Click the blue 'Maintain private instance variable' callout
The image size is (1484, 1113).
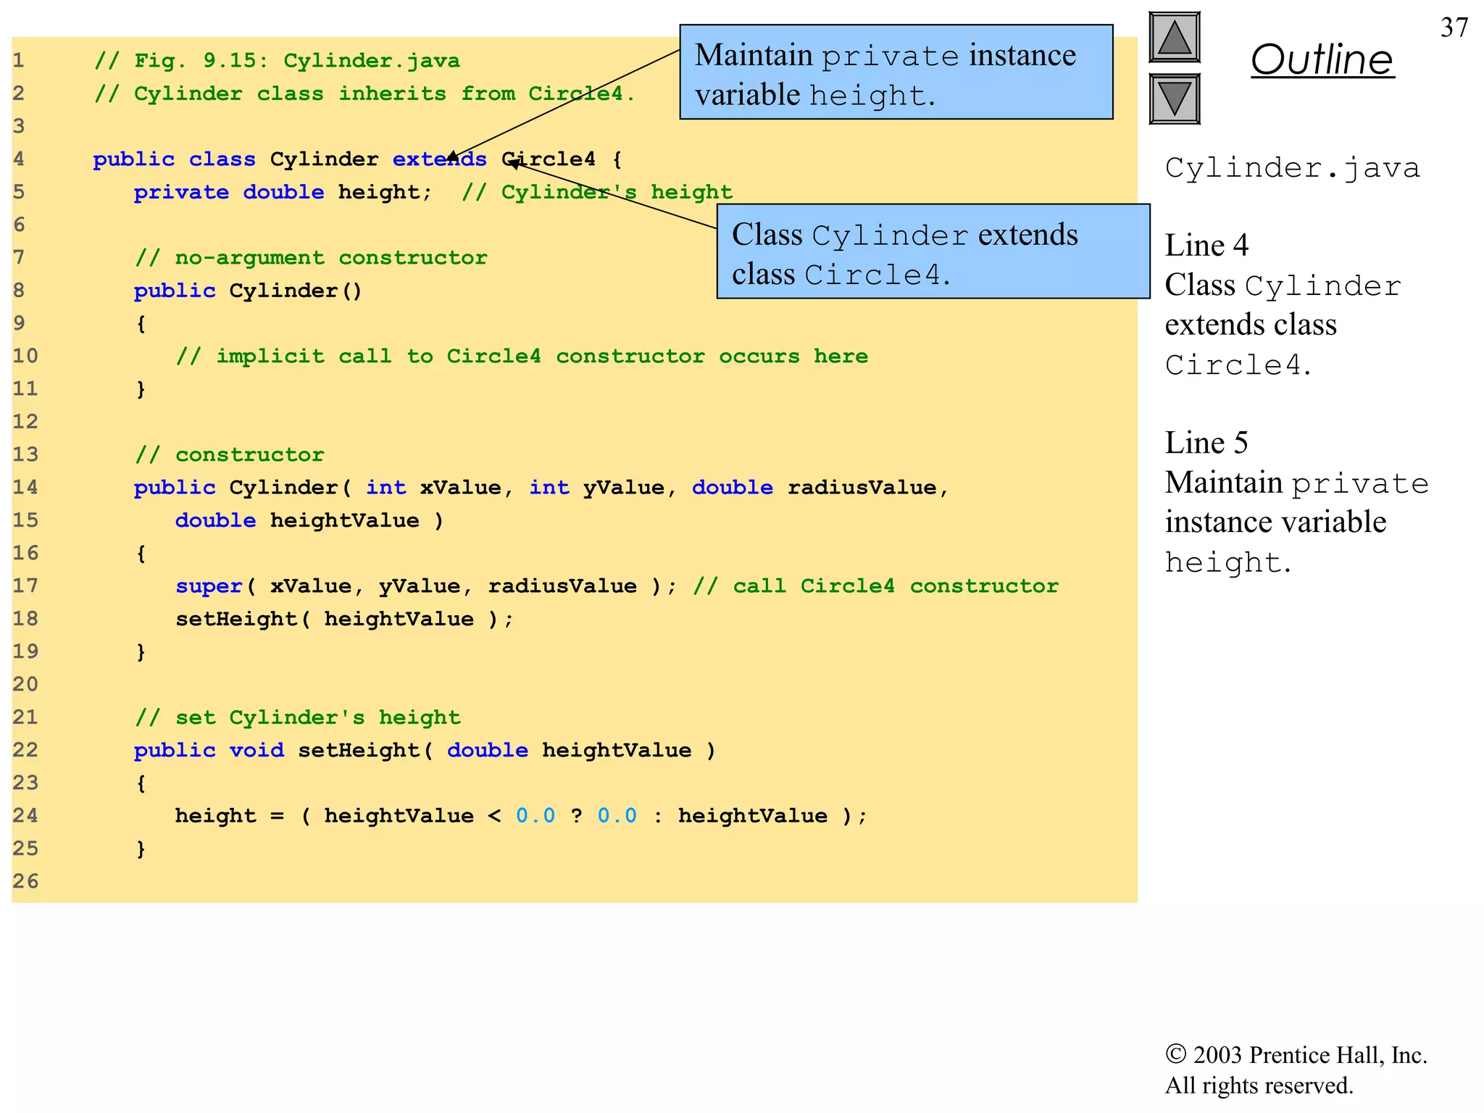click(x=896, y=72)
